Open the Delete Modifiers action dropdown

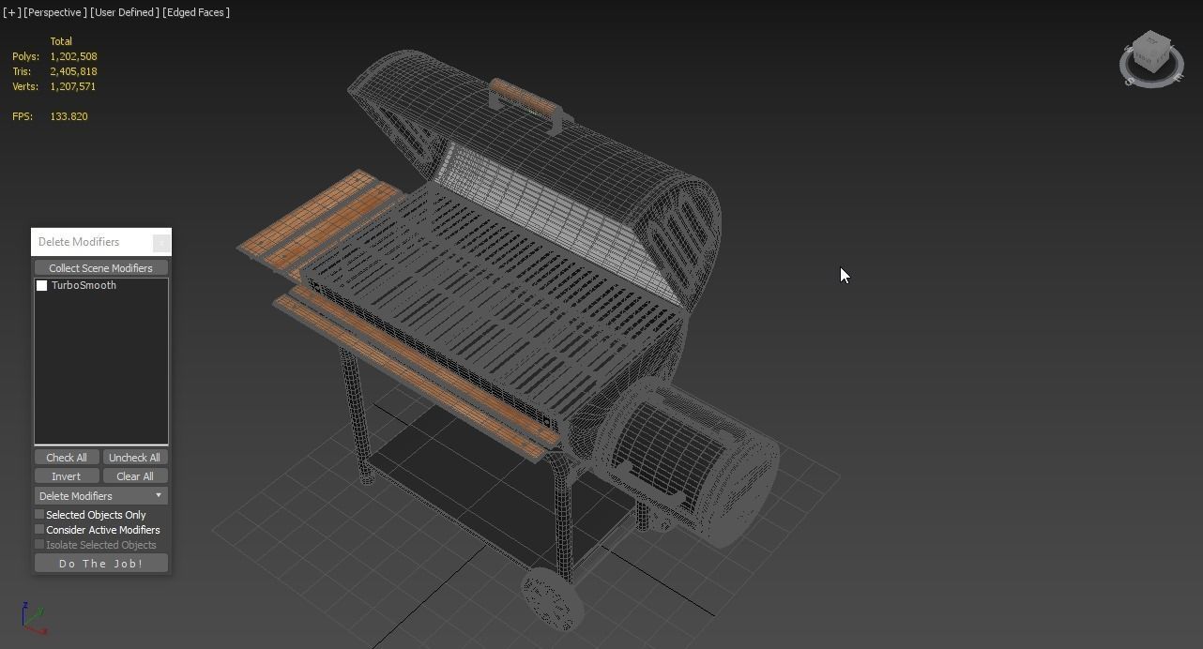(x=101, y=495)
